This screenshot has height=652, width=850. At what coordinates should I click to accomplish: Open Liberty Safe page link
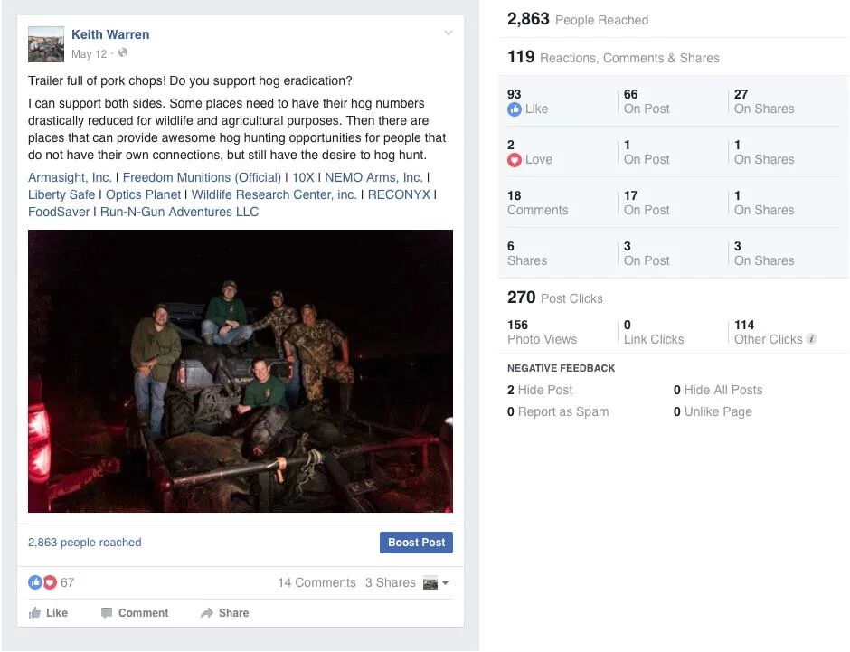pyautogui.click(x=61, y=195)
